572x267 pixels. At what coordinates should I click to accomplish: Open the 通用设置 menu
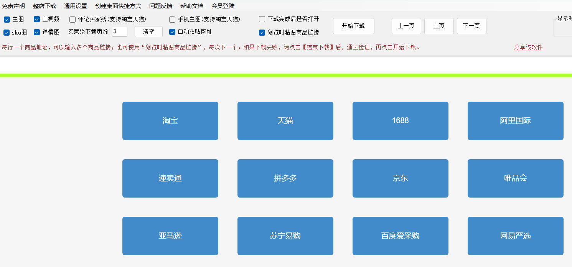[x=76, y=6]
